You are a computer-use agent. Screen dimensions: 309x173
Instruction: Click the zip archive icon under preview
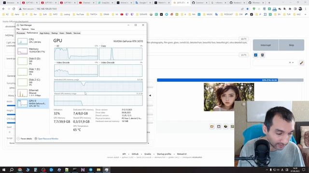(225, 126)
